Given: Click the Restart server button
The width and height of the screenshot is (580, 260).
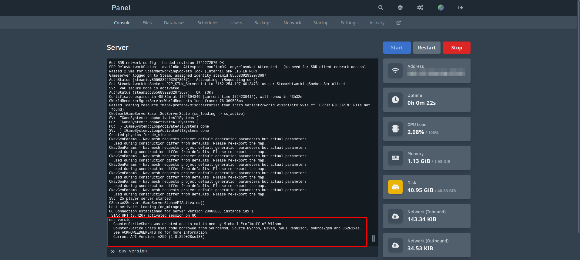Looking at the screenshot, I should 427,48.
